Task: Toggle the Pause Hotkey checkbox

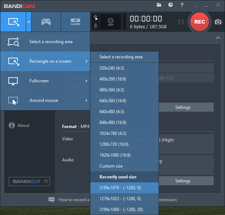Action: click(x=65, y=78)
